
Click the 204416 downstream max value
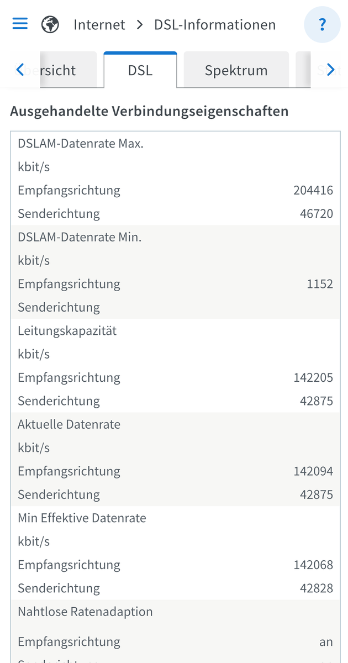(313, 191)
